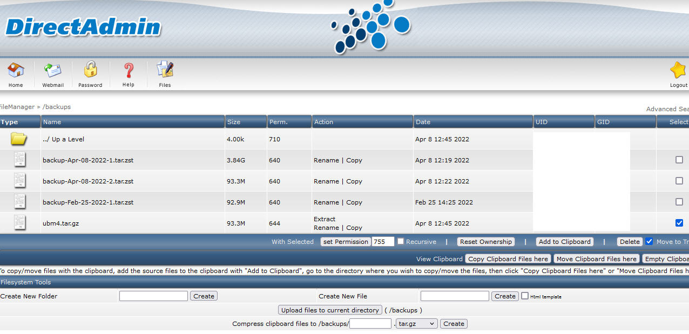
Task: Tick the Html template checkbox
Action: pyautogui.click(x=525, y=296)
